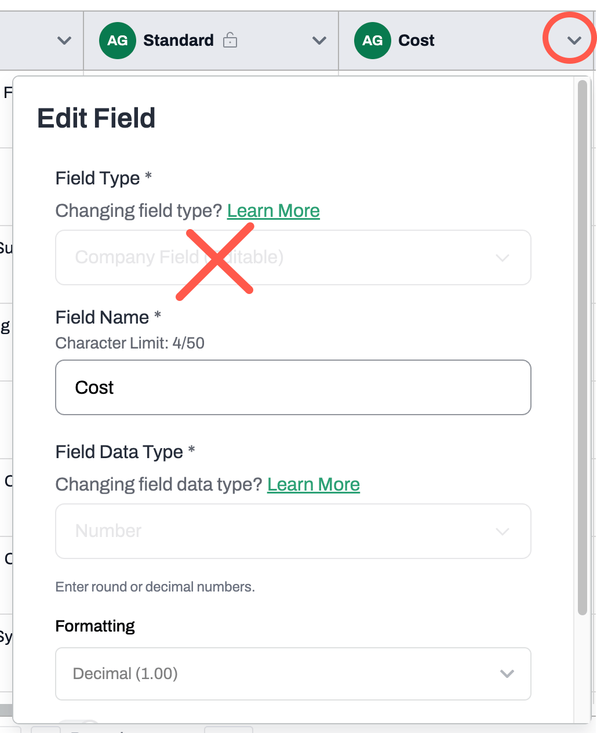Click the Field Name input containing Cost

tap(293, 387)
